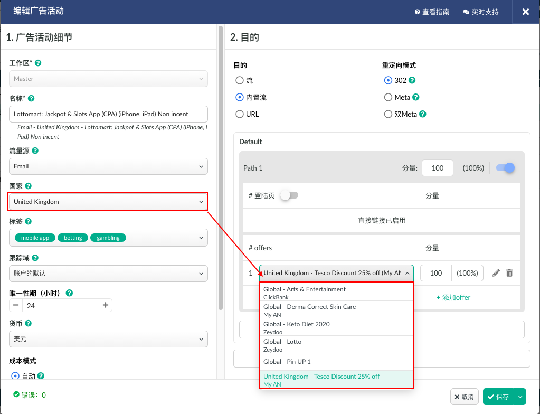The height and width of the screenshot is (414, 540).
Task: Choose Global - Keto Diet 2020 offer
Action: (336, 327)
